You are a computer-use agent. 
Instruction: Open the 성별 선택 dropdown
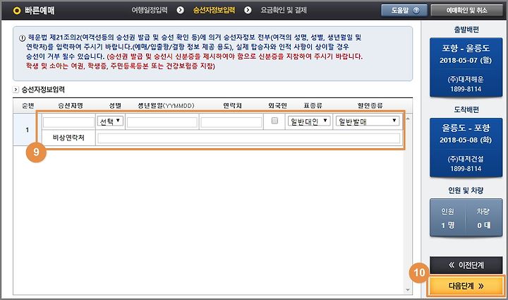click(x=110, y=121)
